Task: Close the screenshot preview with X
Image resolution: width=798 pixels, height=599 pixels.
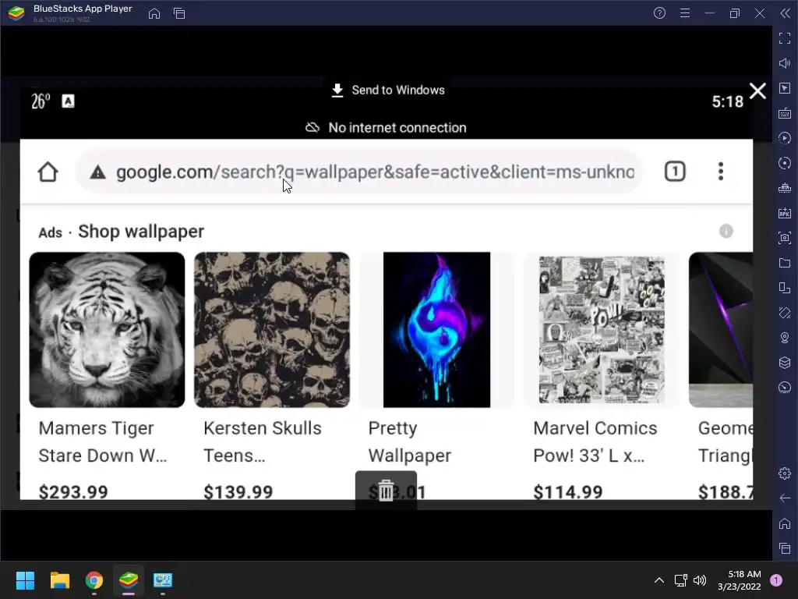Action: pos(757,91)
